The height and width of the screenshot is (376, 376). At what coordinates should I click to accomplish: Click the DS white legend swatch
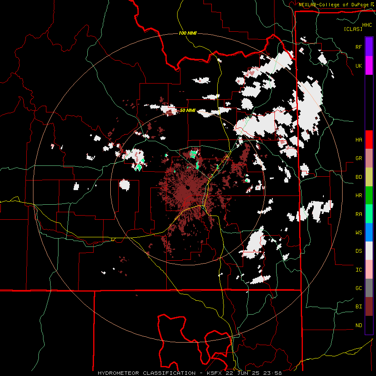(x=369, y=251)
